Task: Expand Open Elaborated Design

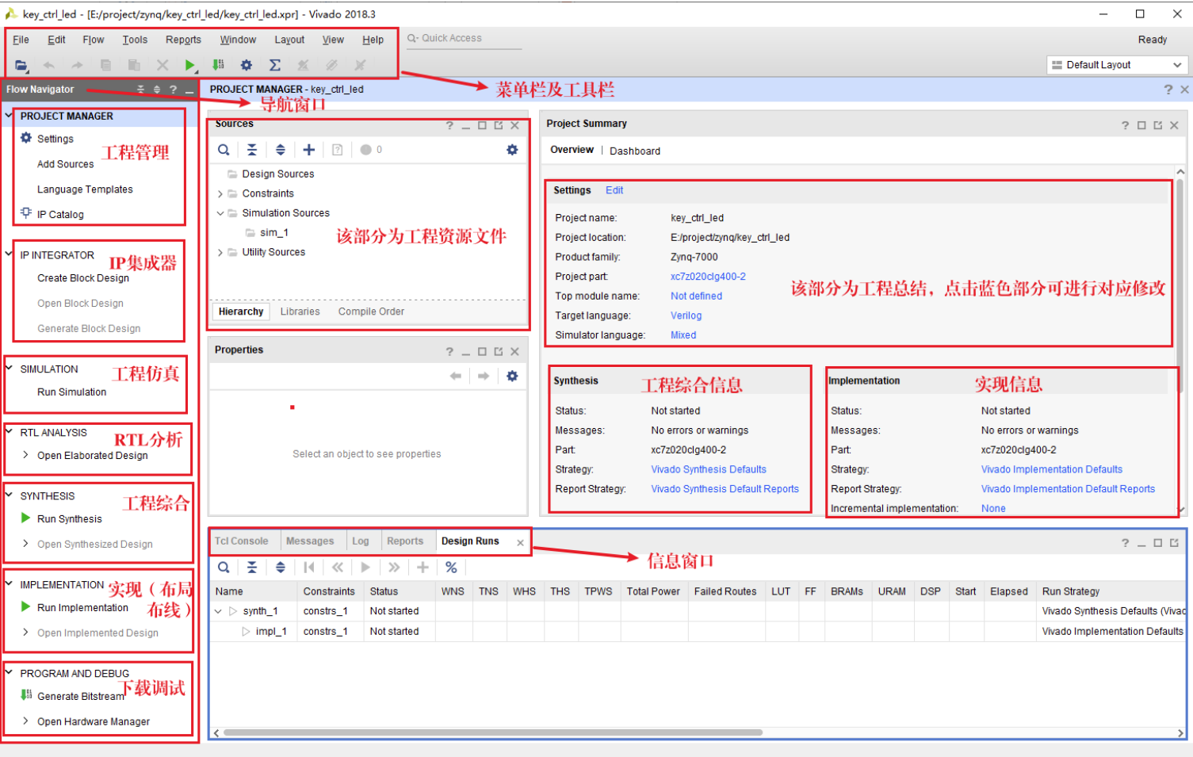Action: point(25,455)
